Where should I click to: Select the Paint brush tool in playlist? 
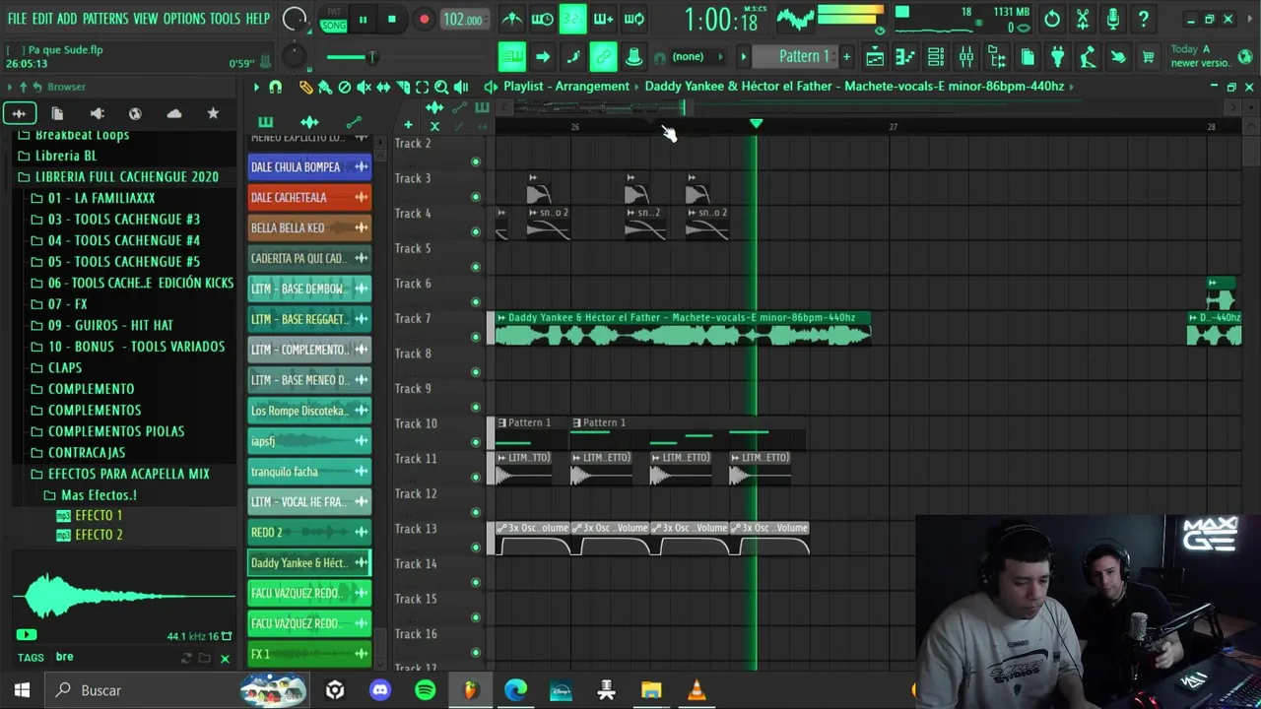click(x=324, y=87)
